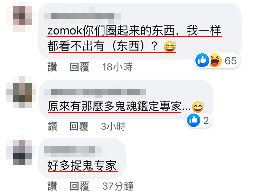This screenshot has height=195, width=254.
Task: Reply to the 鬼魂鑑定專家 comment via 回覆
Action: (x=79, y=126)
